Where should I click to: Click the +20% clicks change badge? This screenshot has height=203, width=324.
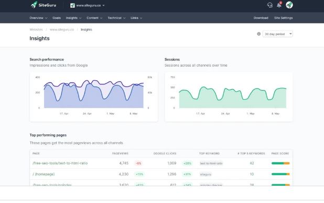[187, 163]
